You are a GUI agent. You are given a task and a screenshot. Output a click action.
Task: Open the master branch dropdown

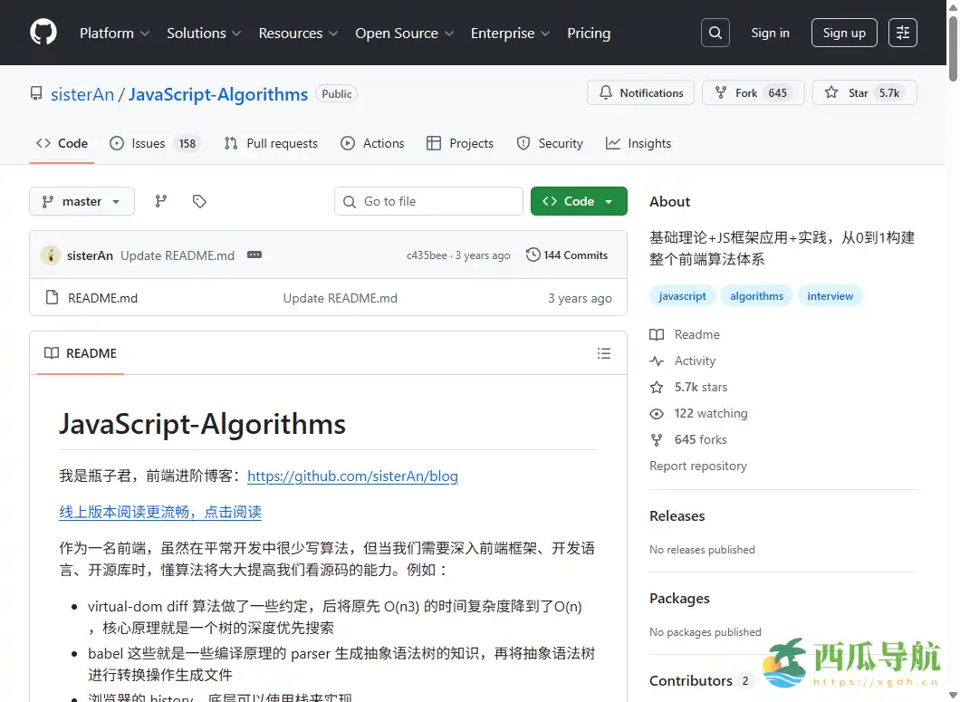tap(82, 201)
